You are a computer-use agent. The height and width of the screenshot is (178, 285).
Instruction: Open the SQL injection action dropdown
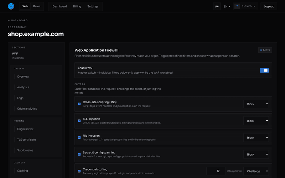256,121
